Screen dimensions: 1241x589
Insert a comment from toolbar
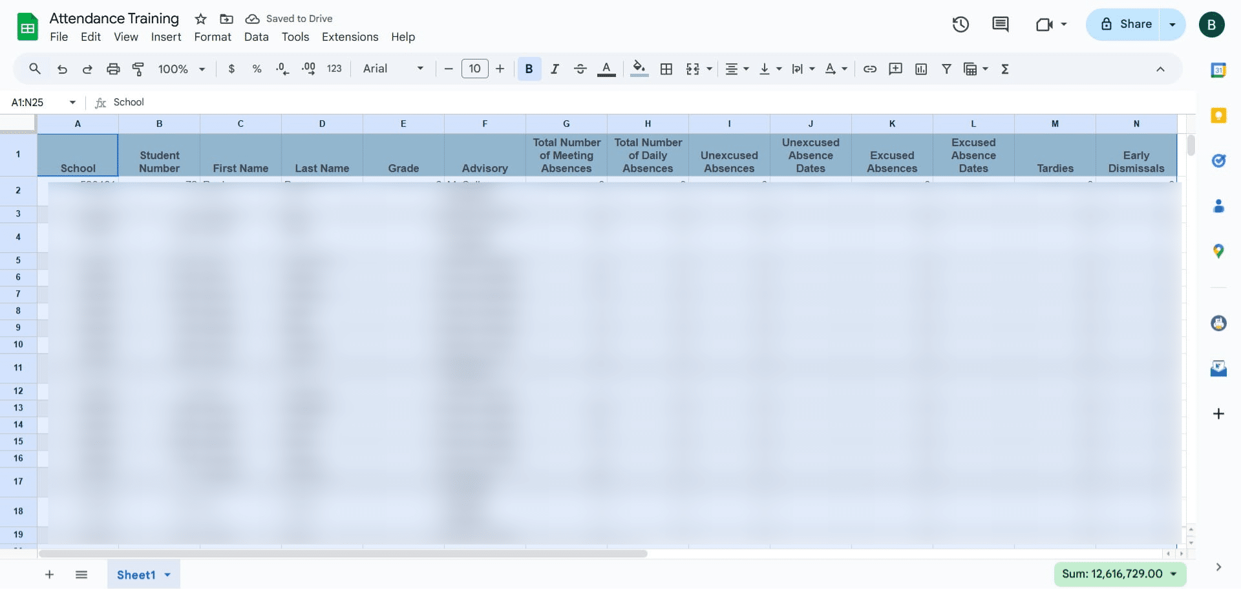[x=895, y=69]
